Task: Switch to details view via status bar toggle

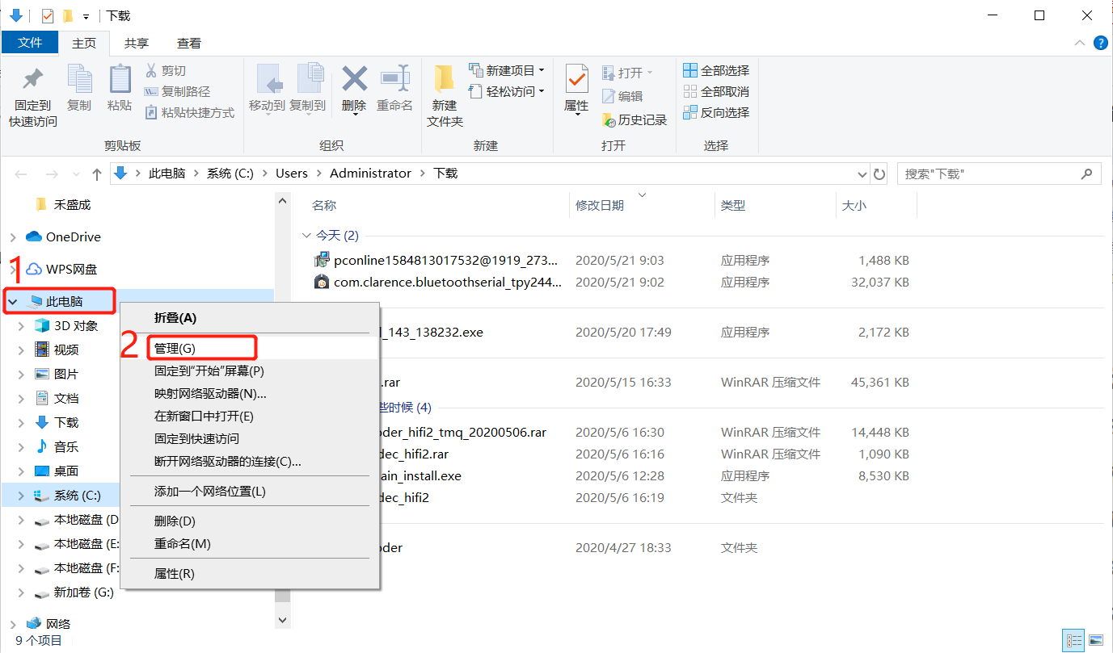Action: tap(1073, 639)
